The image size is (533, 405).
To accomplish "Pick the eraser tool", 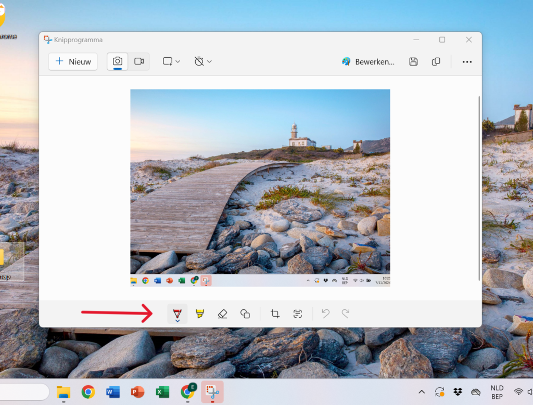I will point(222,313).
